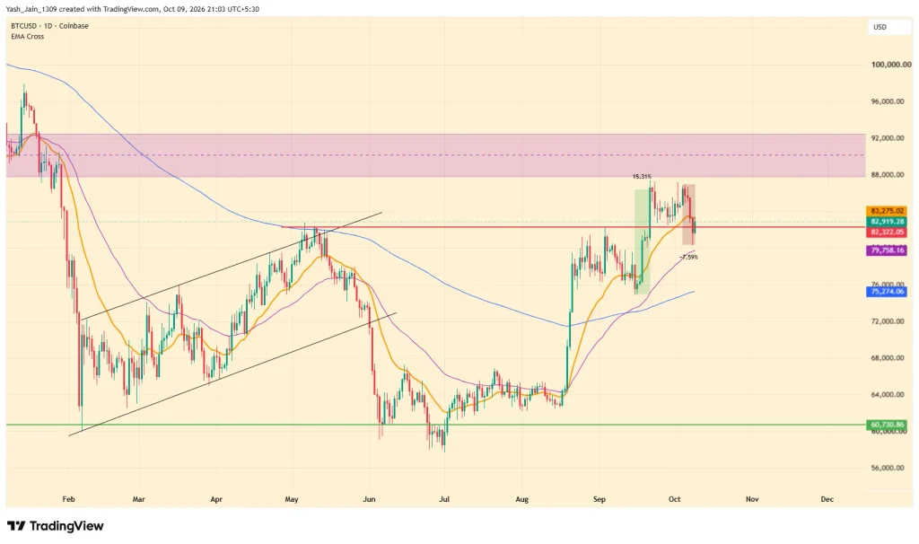The image size is (919, 544).
Task: Click the orange 83,275.02 price label
Action: (888, 211)
